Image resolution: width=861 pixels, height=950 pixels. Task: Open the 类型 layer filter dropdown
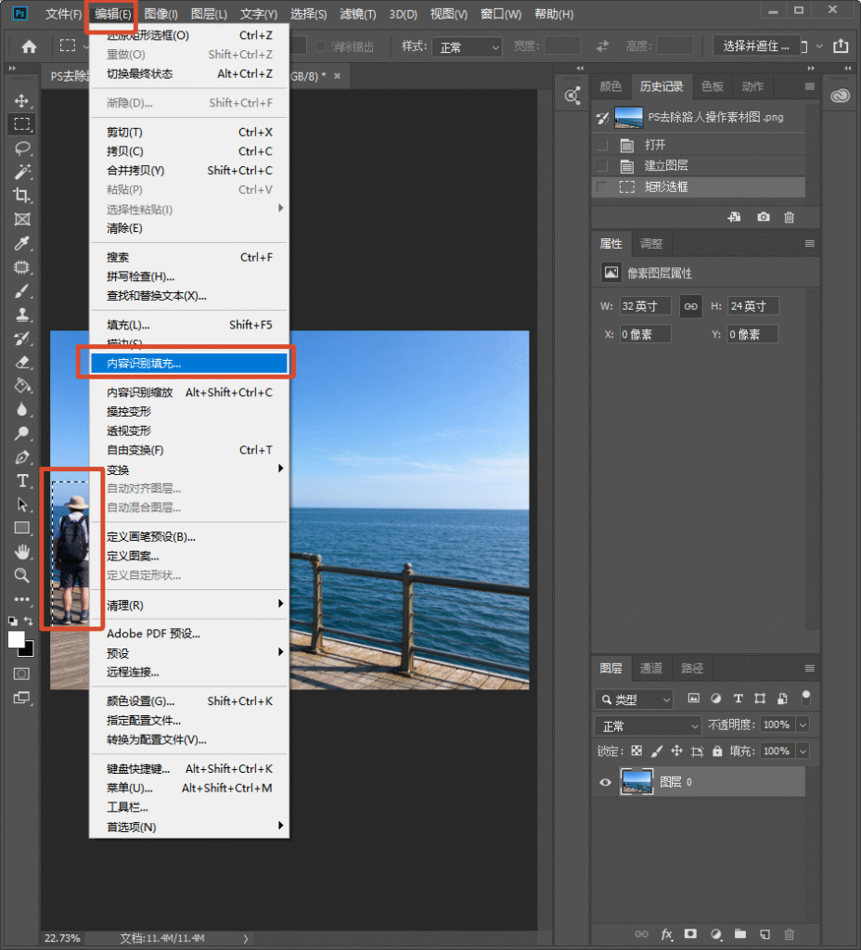point(634,700)
